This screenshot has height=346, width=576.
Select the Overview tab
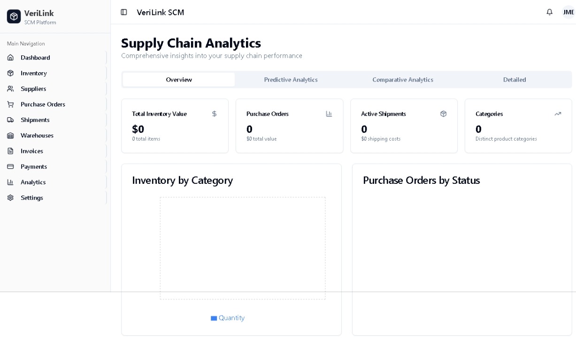pyautogui.click(x=179, y=80)
